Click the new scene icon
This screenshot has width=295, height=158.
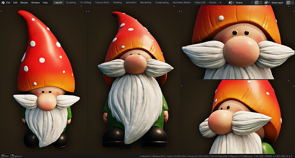(x=257, y=3)
